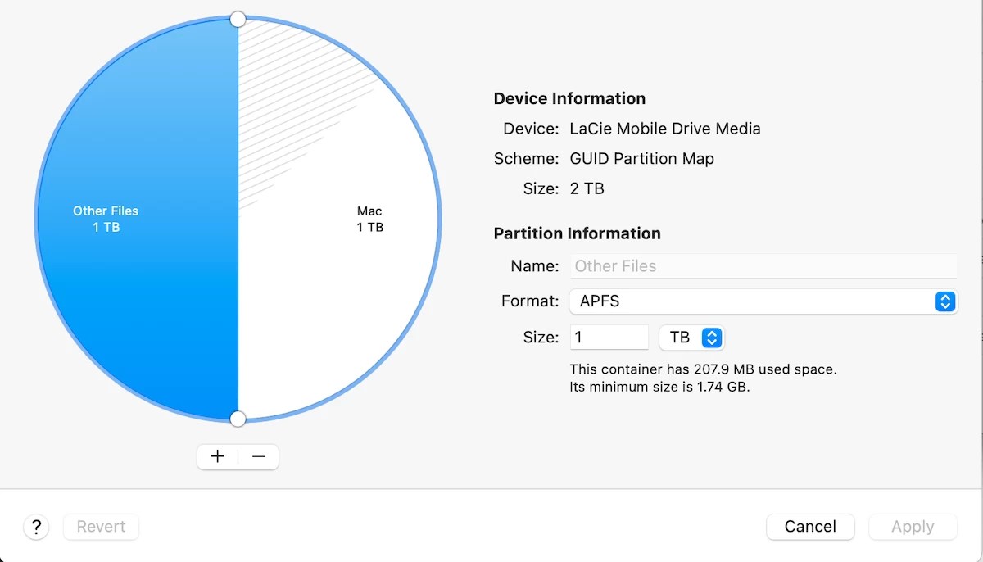Click the Mac 1 TB label
Screen dimensions: 983x562
click(369, 219)
